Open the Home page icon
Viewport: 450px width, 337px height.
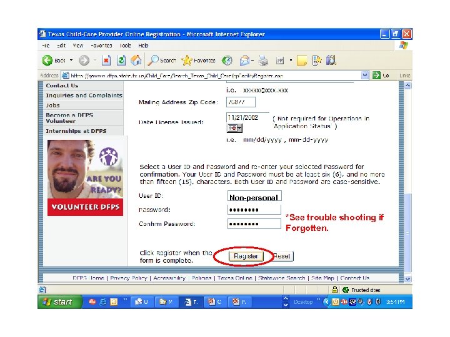coord(136,61)
